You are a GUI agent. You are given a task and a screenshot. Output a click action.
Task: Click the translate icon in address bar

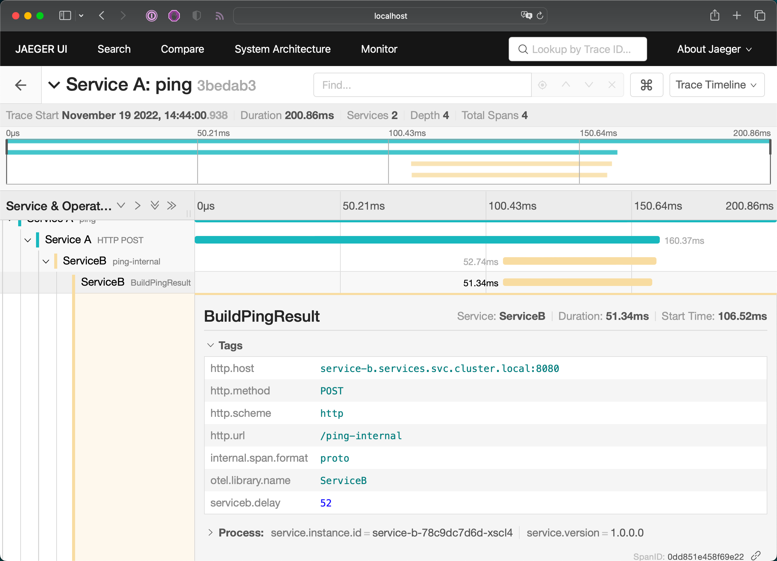[x=526, y=15]
